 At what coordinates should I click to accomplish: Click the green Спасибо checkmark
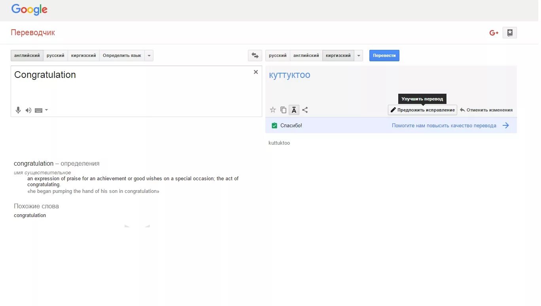(274, 125)
